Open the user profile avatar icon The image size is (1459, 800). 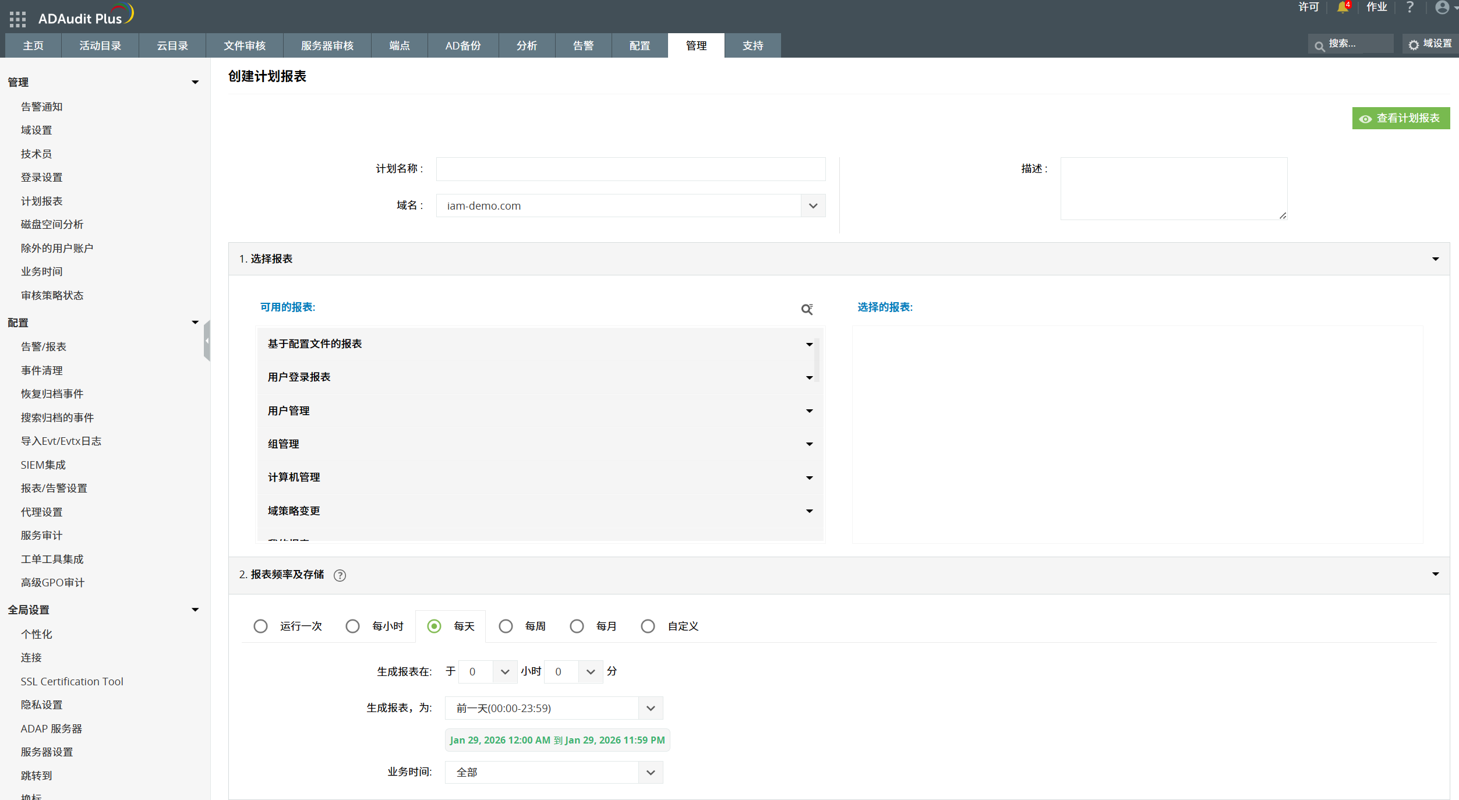click(x=1442, y=8)
